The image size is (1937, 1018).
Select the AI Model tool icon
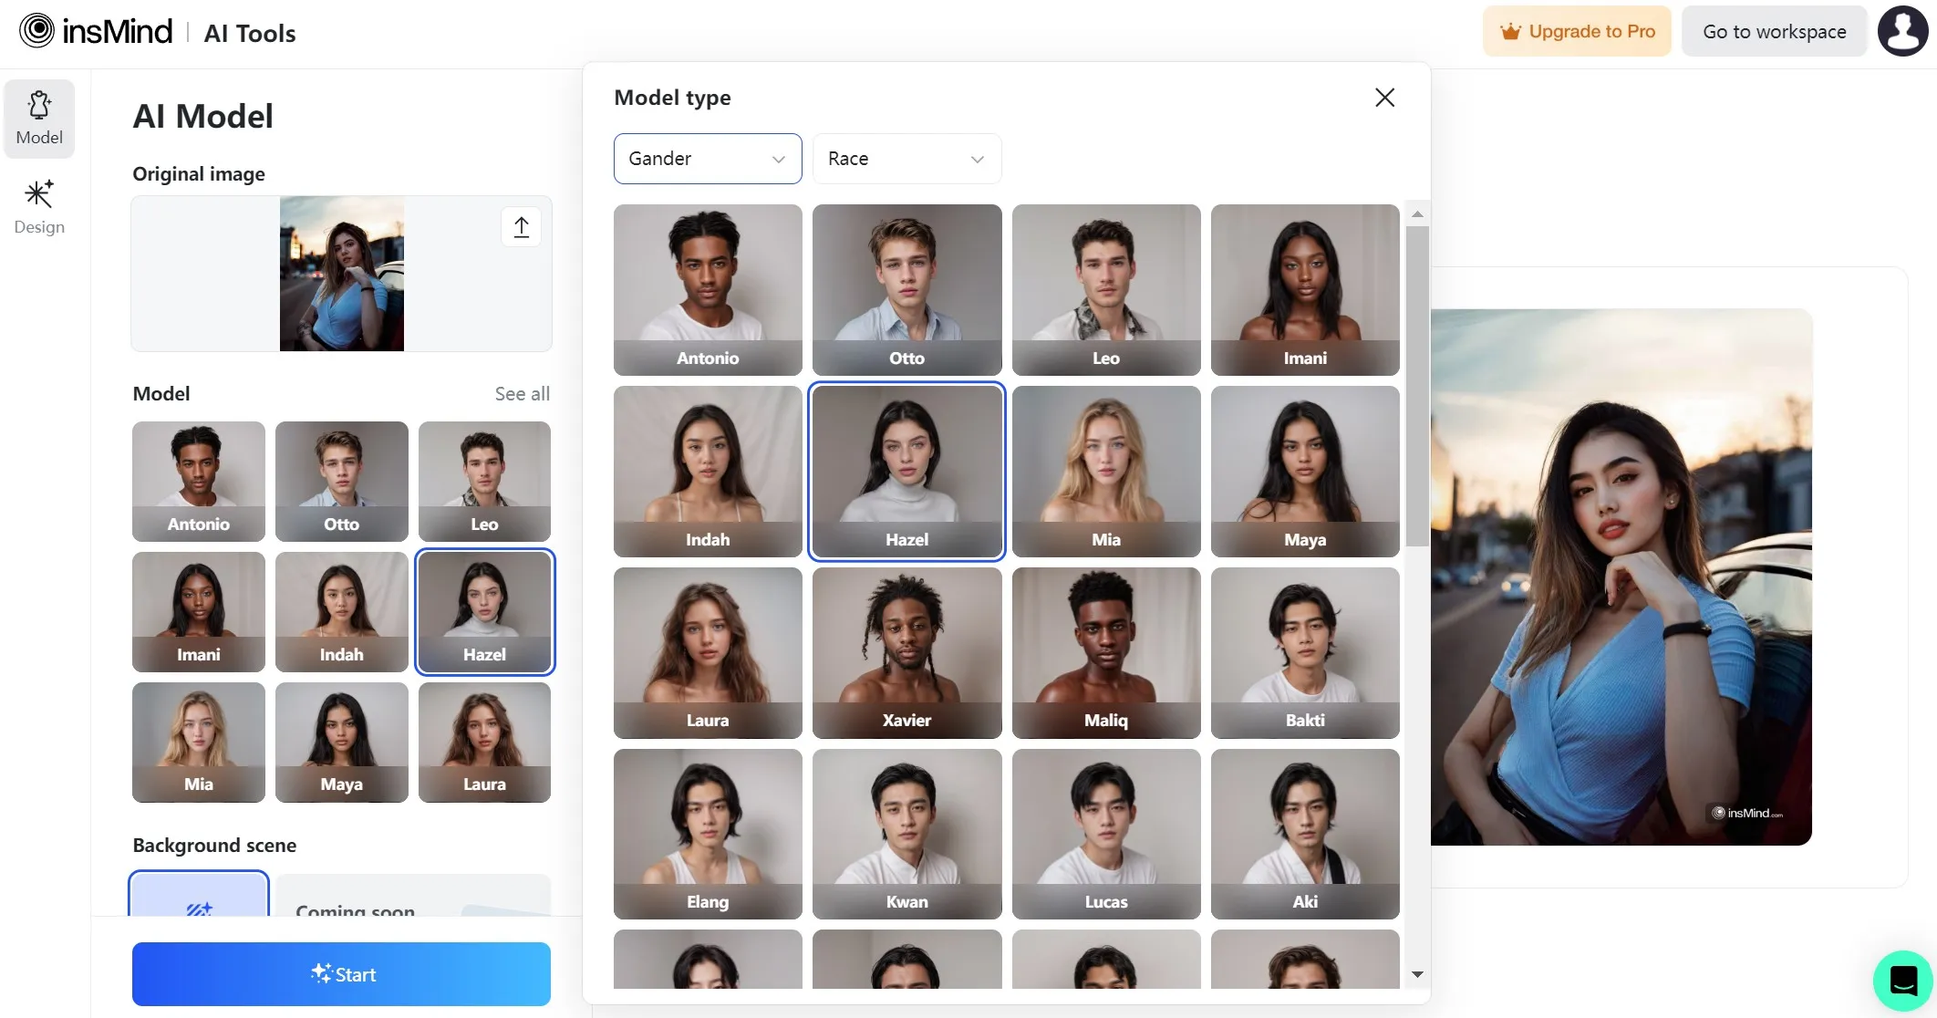(37, 117)
